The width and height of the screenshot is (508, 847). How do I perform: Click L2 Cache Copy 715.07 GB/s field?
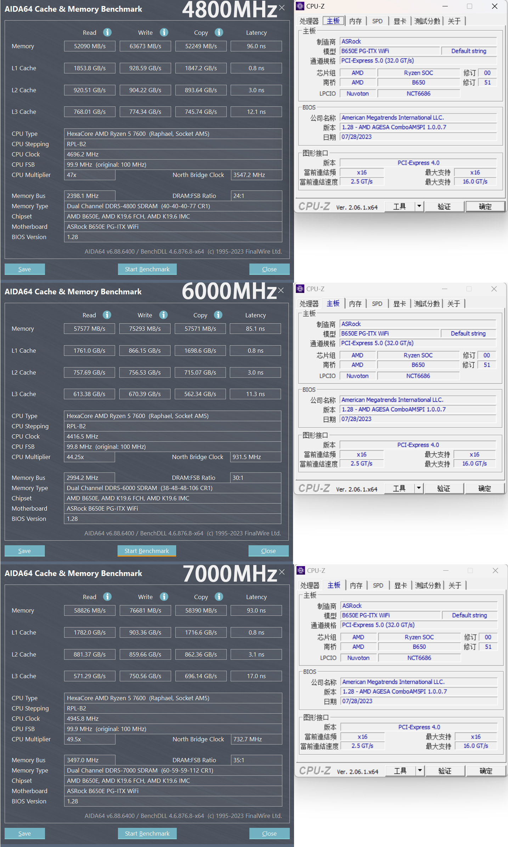(200, 372)
